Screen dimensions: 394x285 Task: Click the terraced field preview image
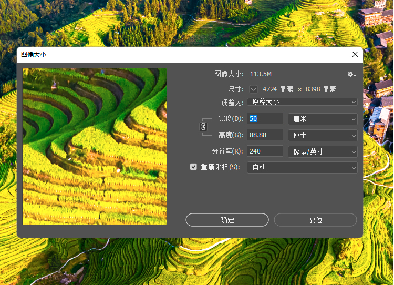[x=95, y=147]
